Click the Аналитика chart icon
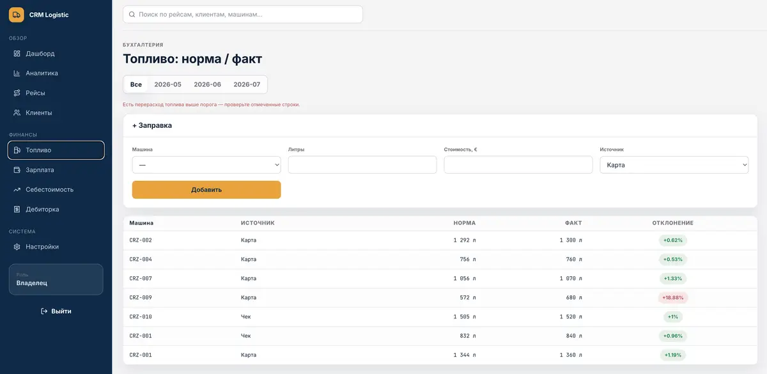 (x=17, y=74)
